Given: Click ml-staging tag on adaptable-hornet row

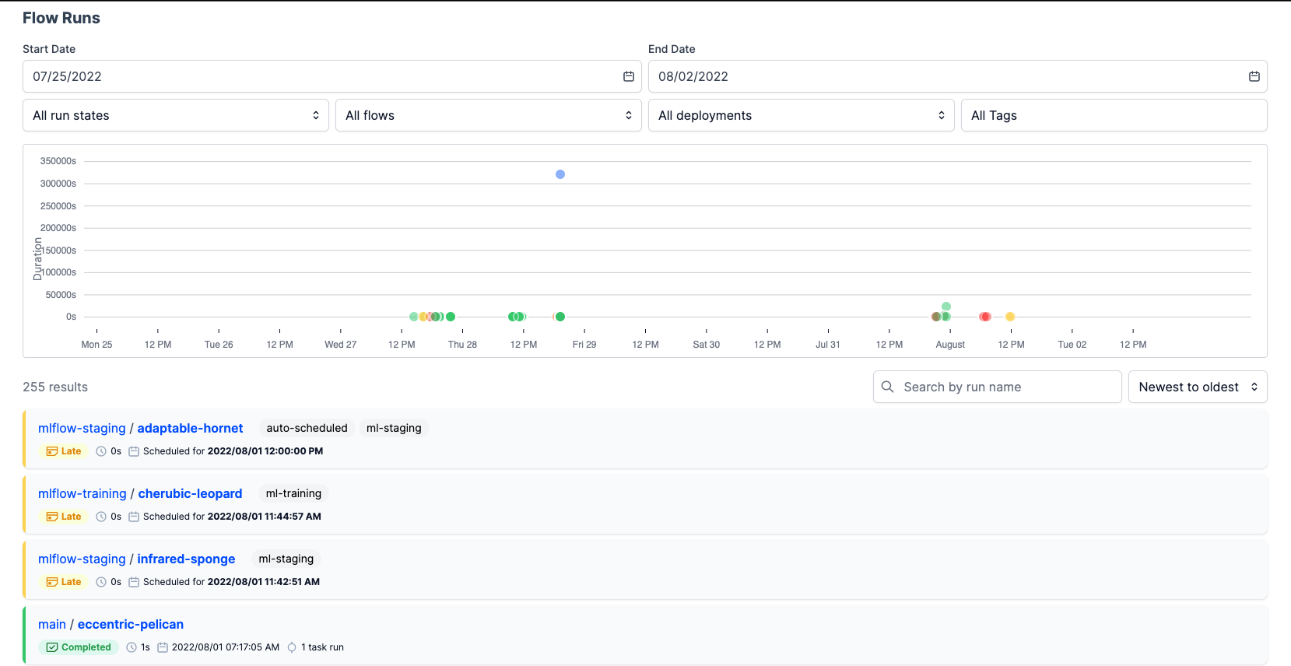Looking at the screenshot, I should [394, 428].
